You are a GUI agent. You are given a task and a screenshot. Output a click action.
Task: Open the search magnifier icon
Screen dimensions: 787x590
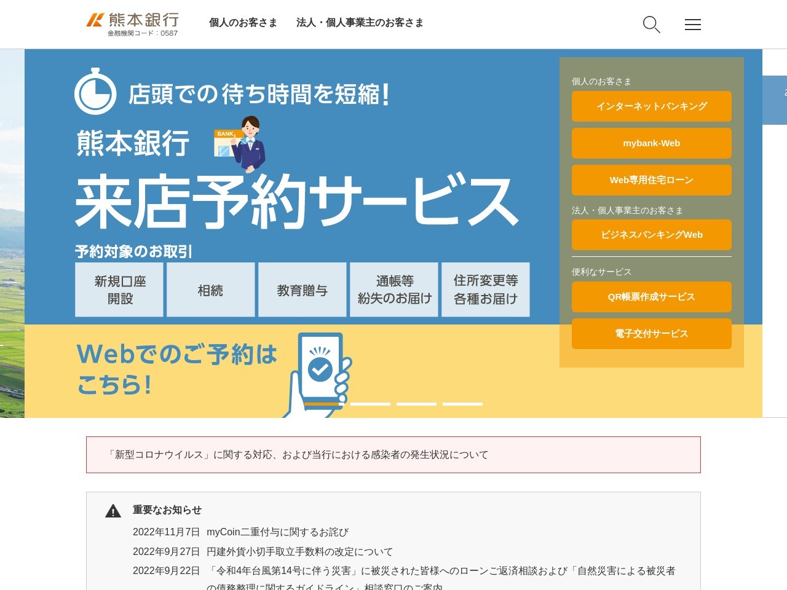point(651,25)
